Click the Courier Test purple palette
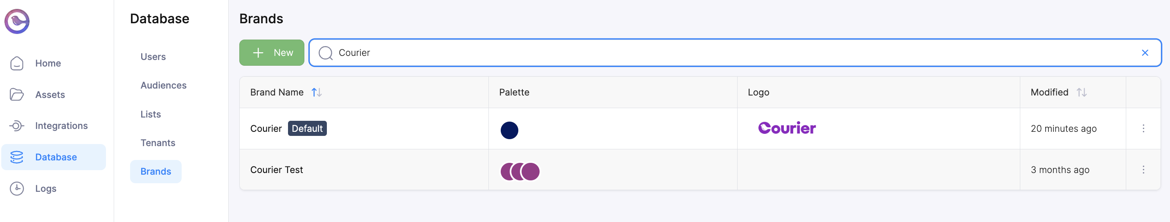 [x=520, y=172]
